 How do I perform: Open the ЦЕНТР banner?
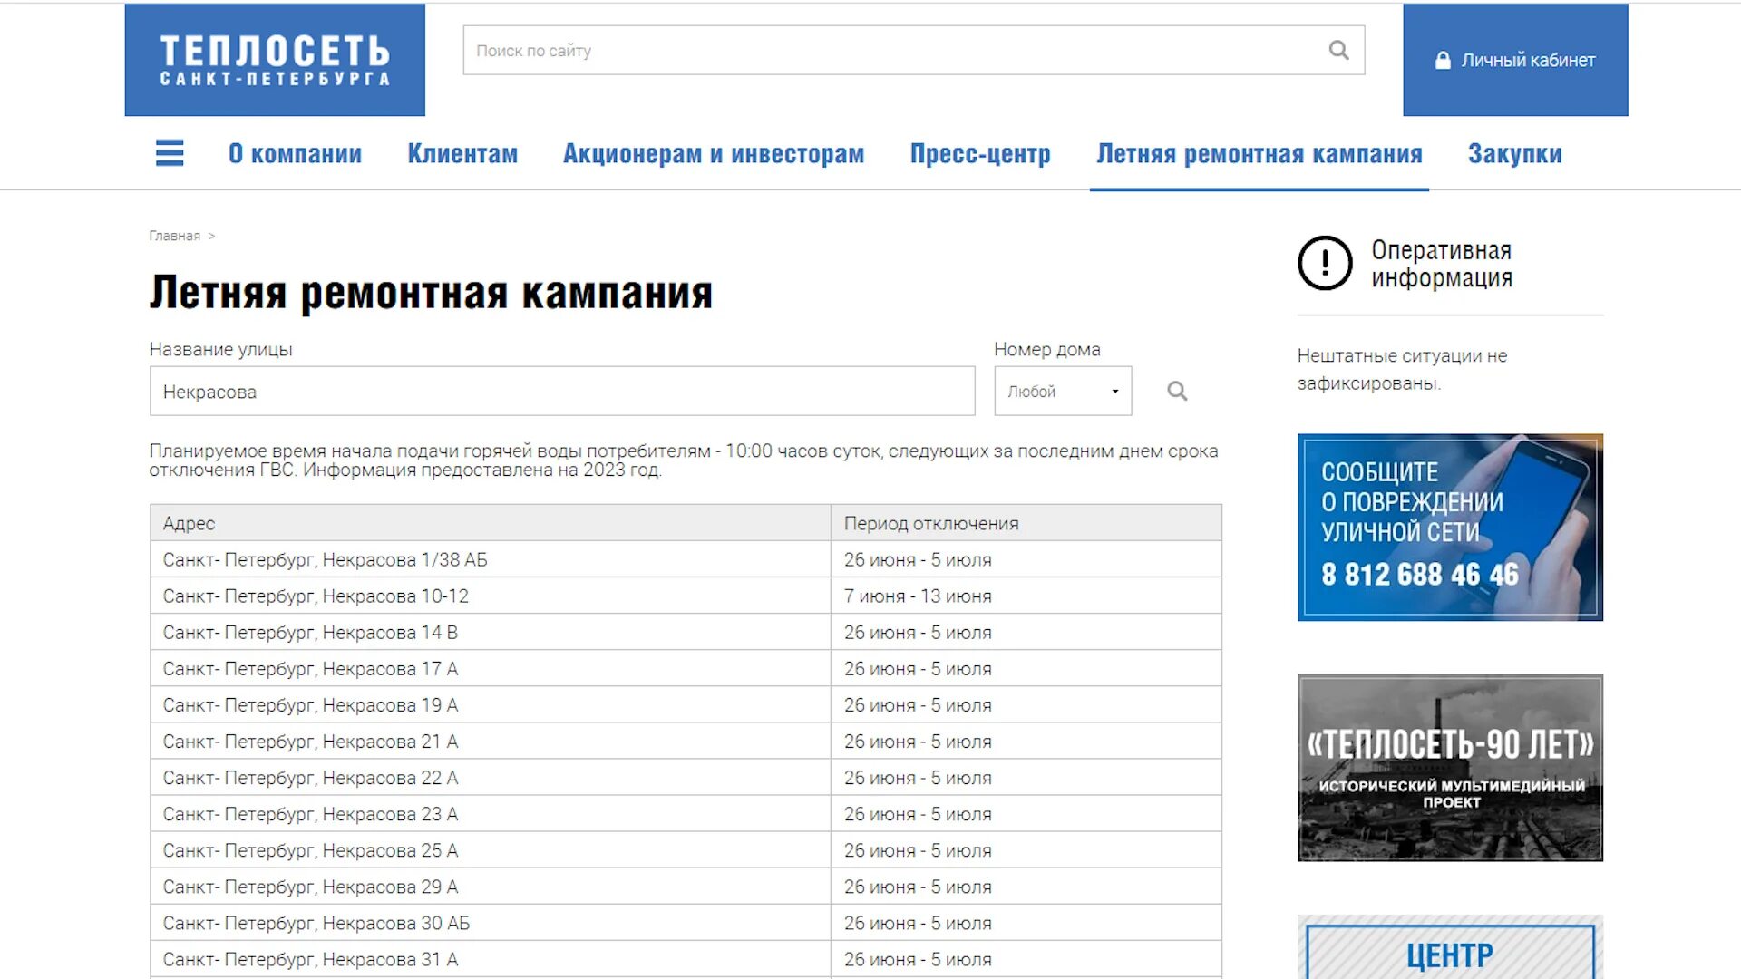click(x=1450, y=946)
